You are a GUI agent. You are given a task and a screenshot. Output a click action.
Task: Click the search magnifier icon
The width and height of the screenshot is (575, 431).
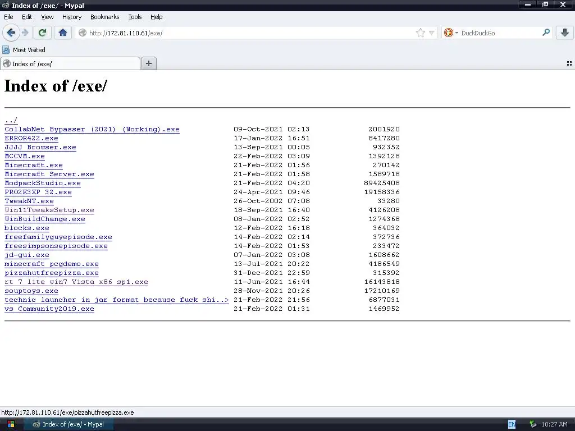546,33
